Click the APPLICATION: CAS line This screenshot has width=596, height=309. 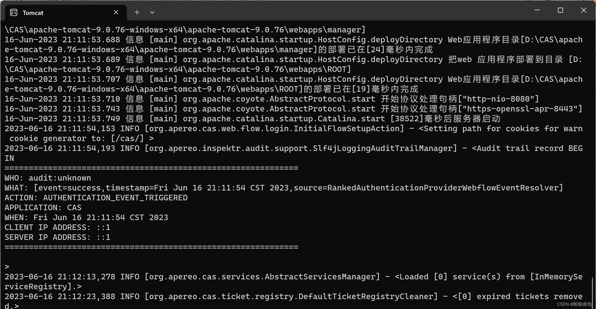43,207
